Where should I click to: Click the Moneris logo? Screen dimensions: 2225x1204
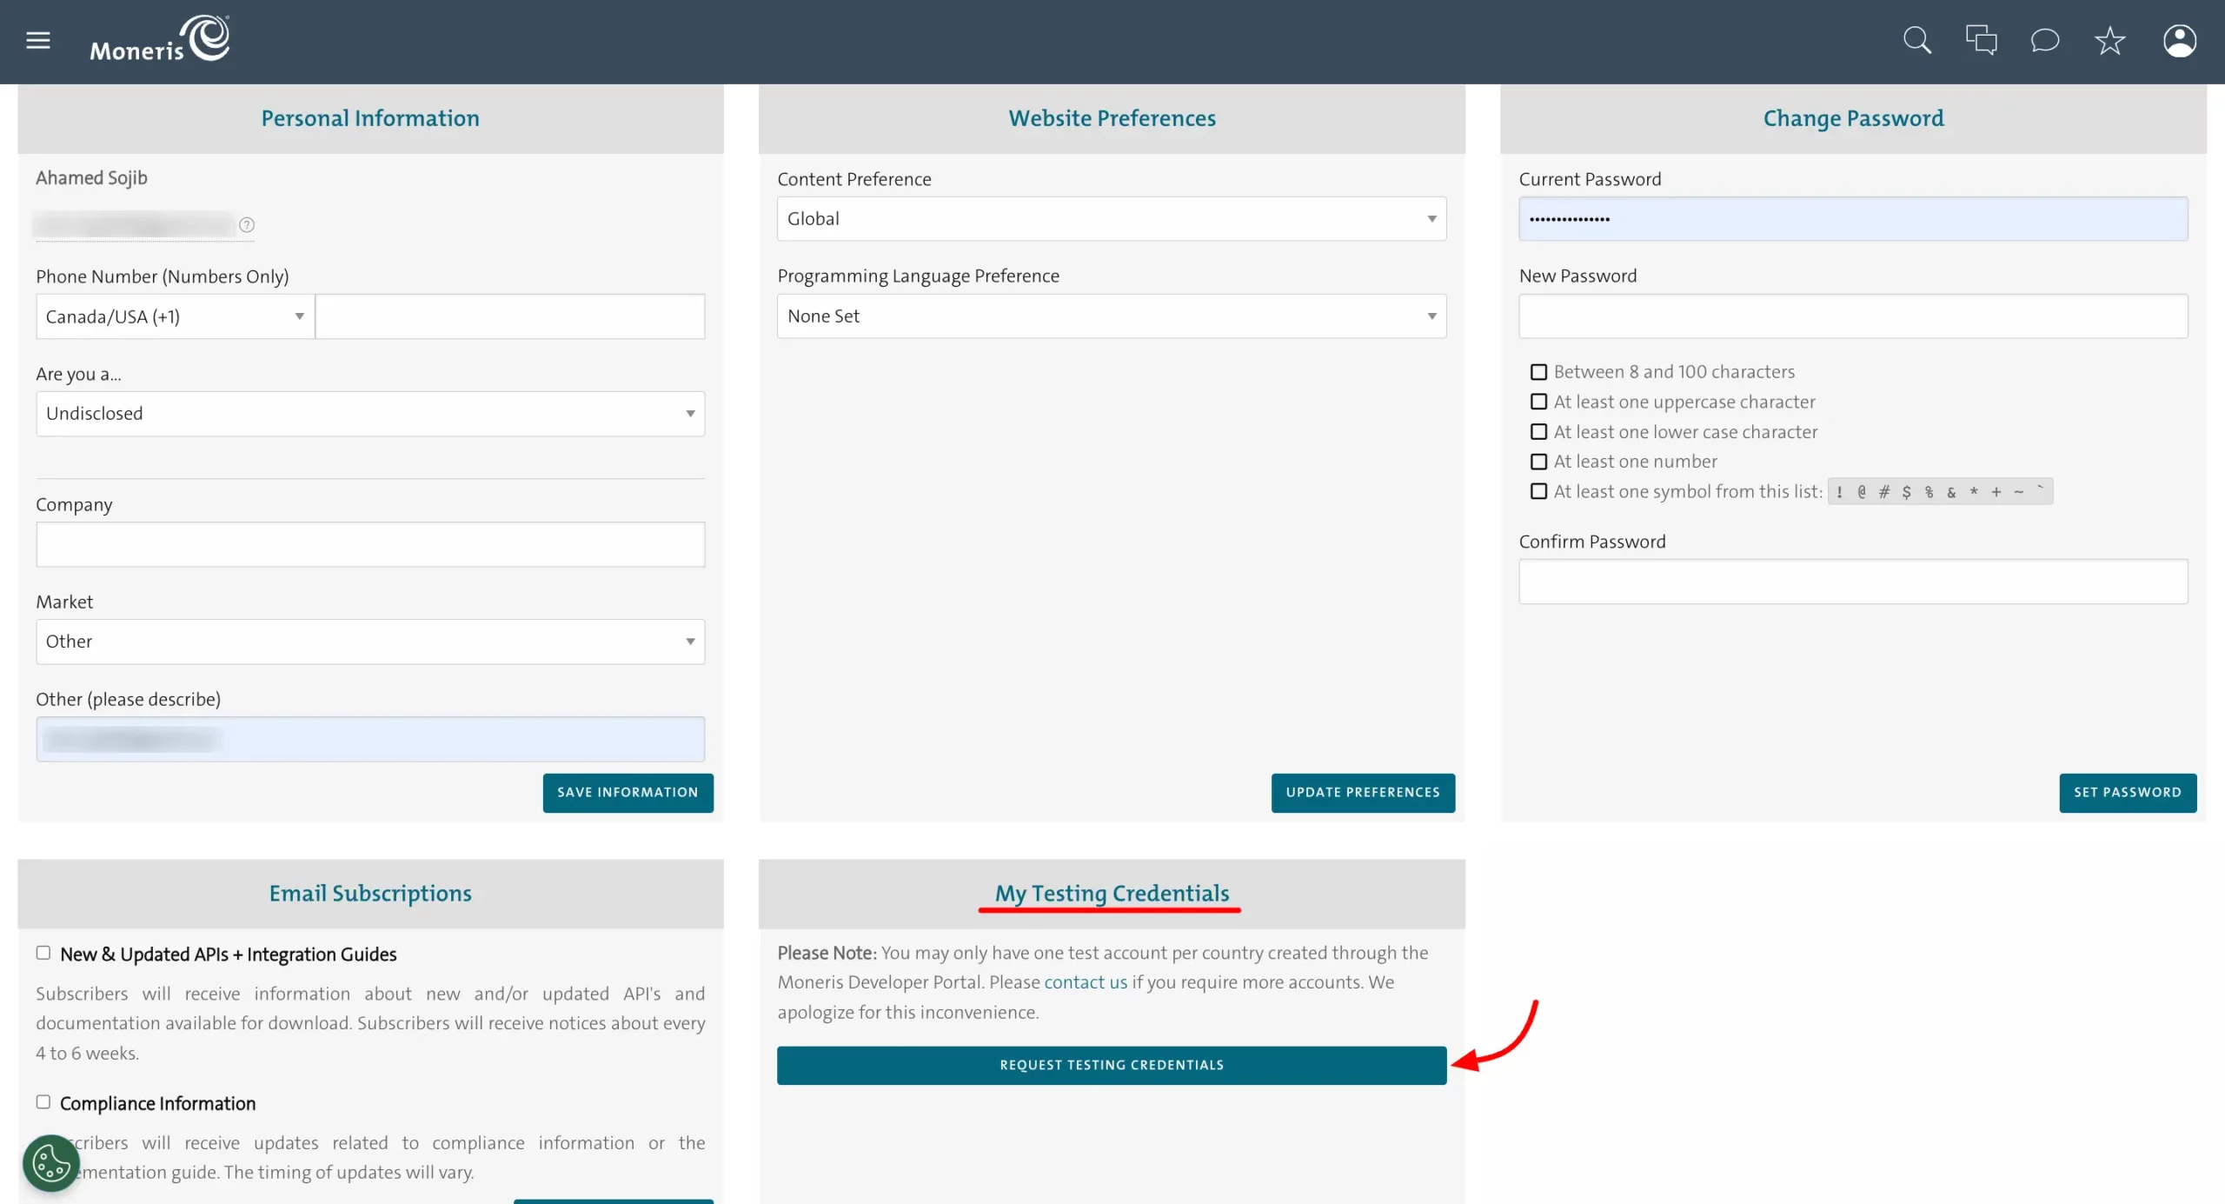click(158, 38)
